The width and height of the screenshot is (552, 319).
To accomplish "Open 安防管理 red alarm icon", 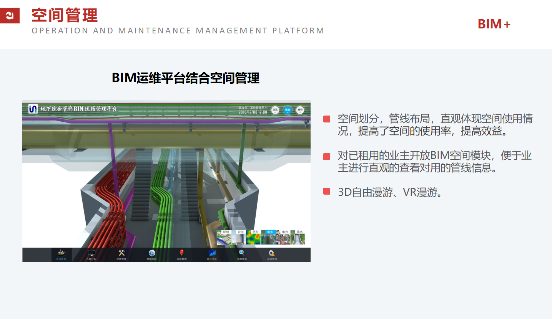I will [181, 254].
